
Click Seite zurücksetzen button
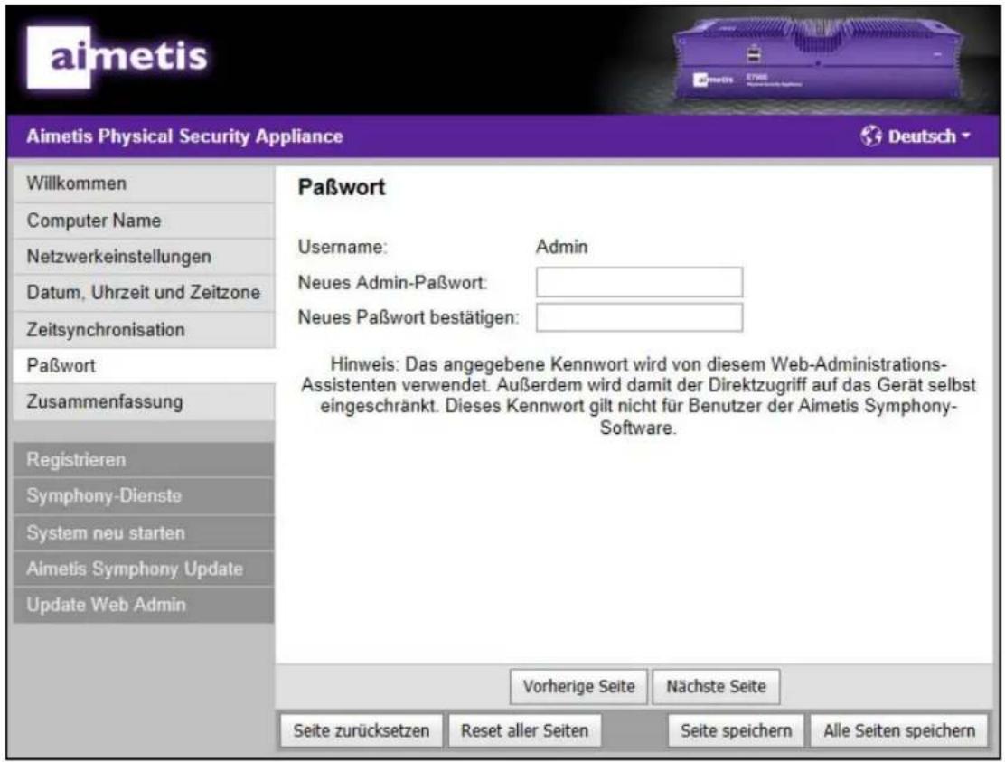tap(362, 730)
